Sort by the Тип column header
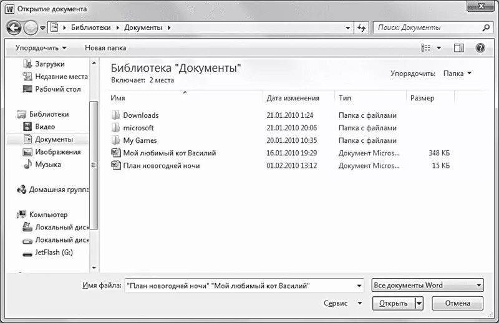The width and height of the screenshot is (499, 323). (x=371, y=98)
